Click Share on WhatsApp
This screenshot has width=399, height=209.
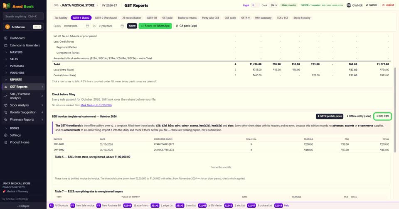(155, 26)
